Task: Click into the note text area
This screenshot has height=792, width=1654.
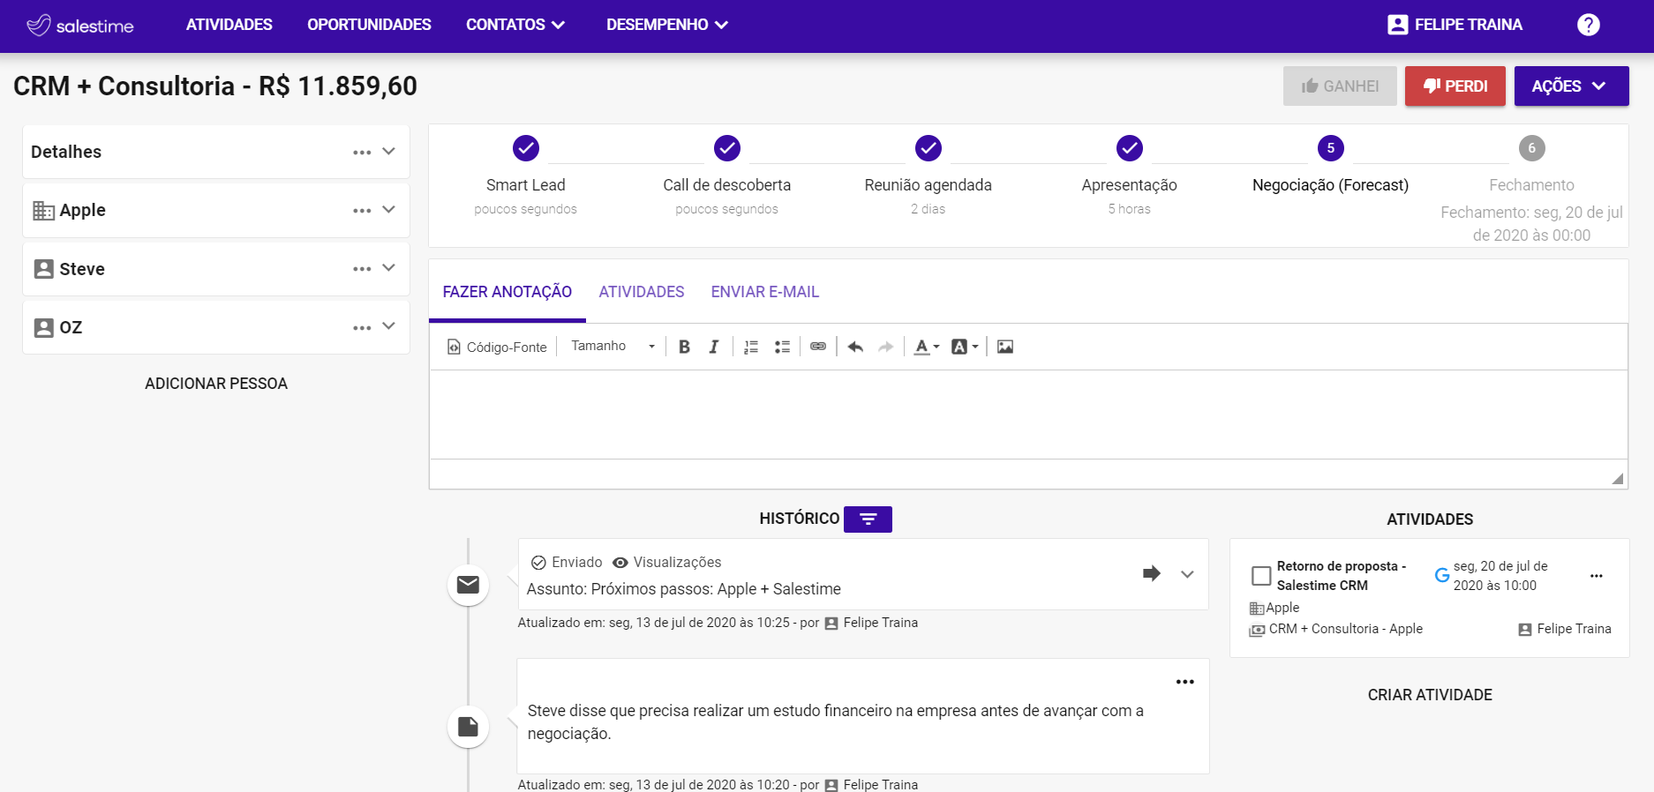Action: [x=1028, y=415]
